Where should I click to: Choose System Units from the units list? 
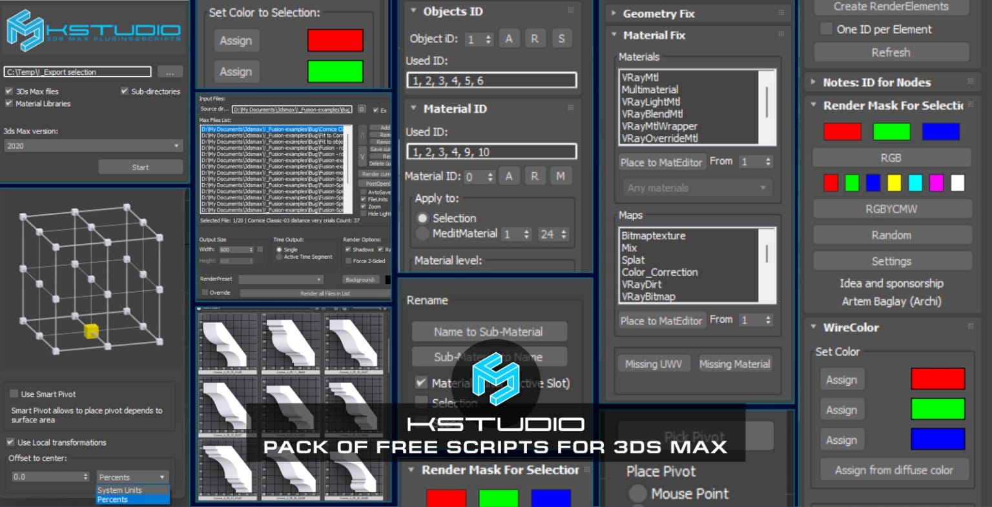[119, 490]
